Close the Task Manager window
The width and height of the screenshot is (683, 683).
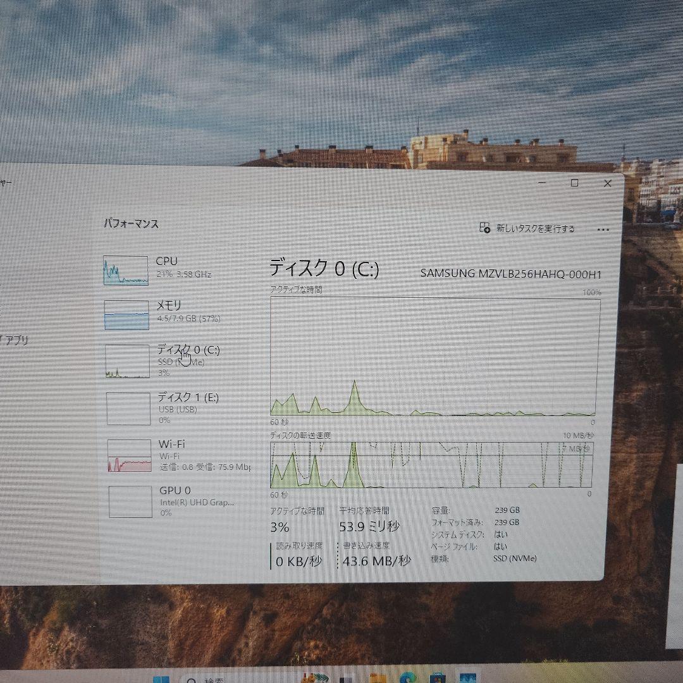coord(607,183)
